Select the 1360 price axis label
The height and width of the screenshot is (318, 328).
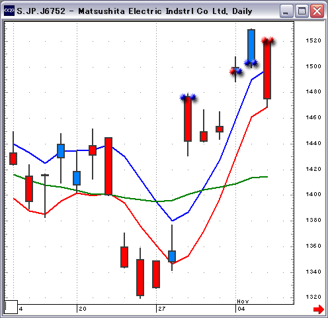tap(313, 246)
